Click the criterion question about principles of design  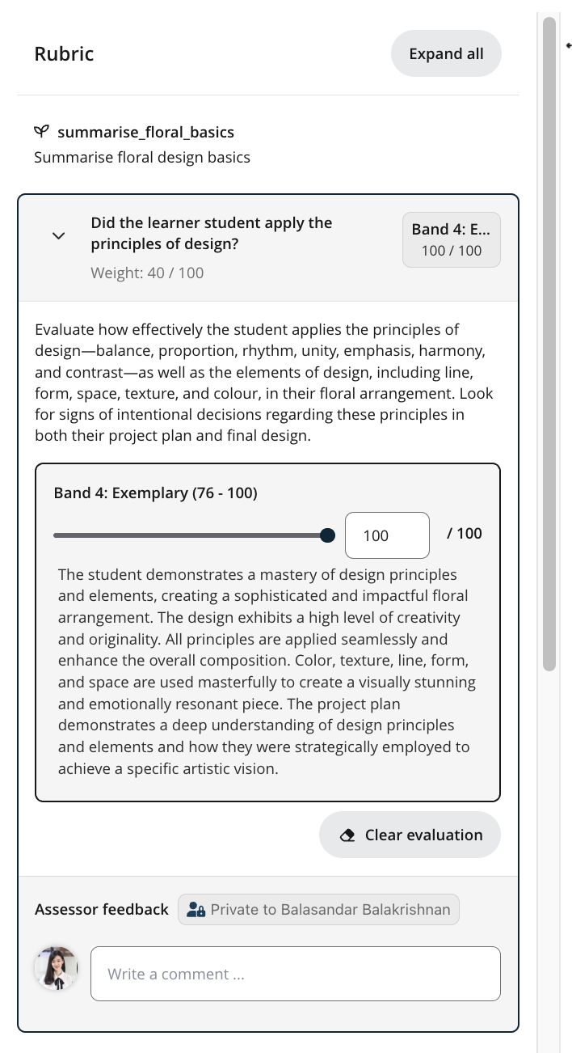pyautogui.click(x=211, y=233)
